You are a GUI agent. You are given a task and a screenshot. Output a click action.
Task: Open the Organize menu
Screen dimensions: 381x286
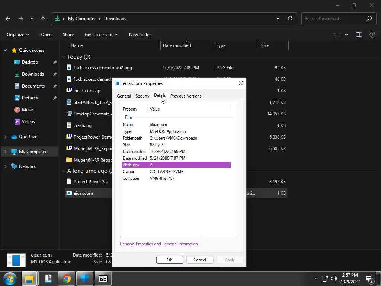point(18,35)
